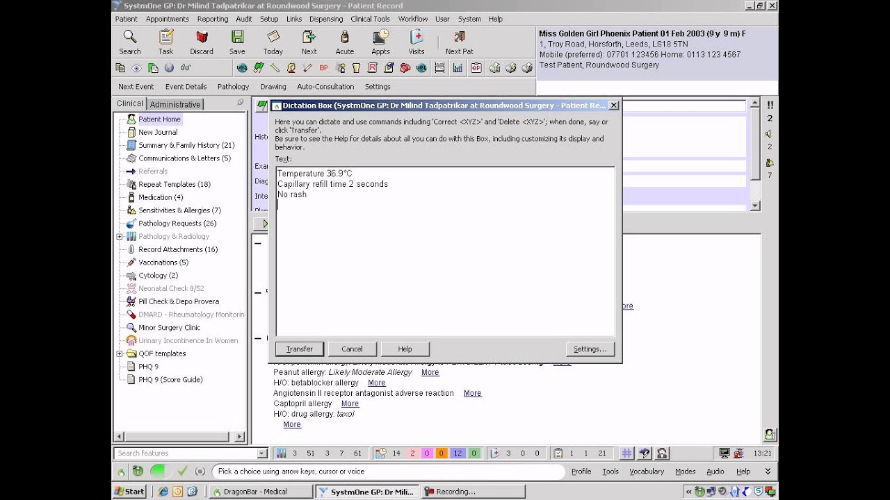Click the Discard record icon

(202, 42)
